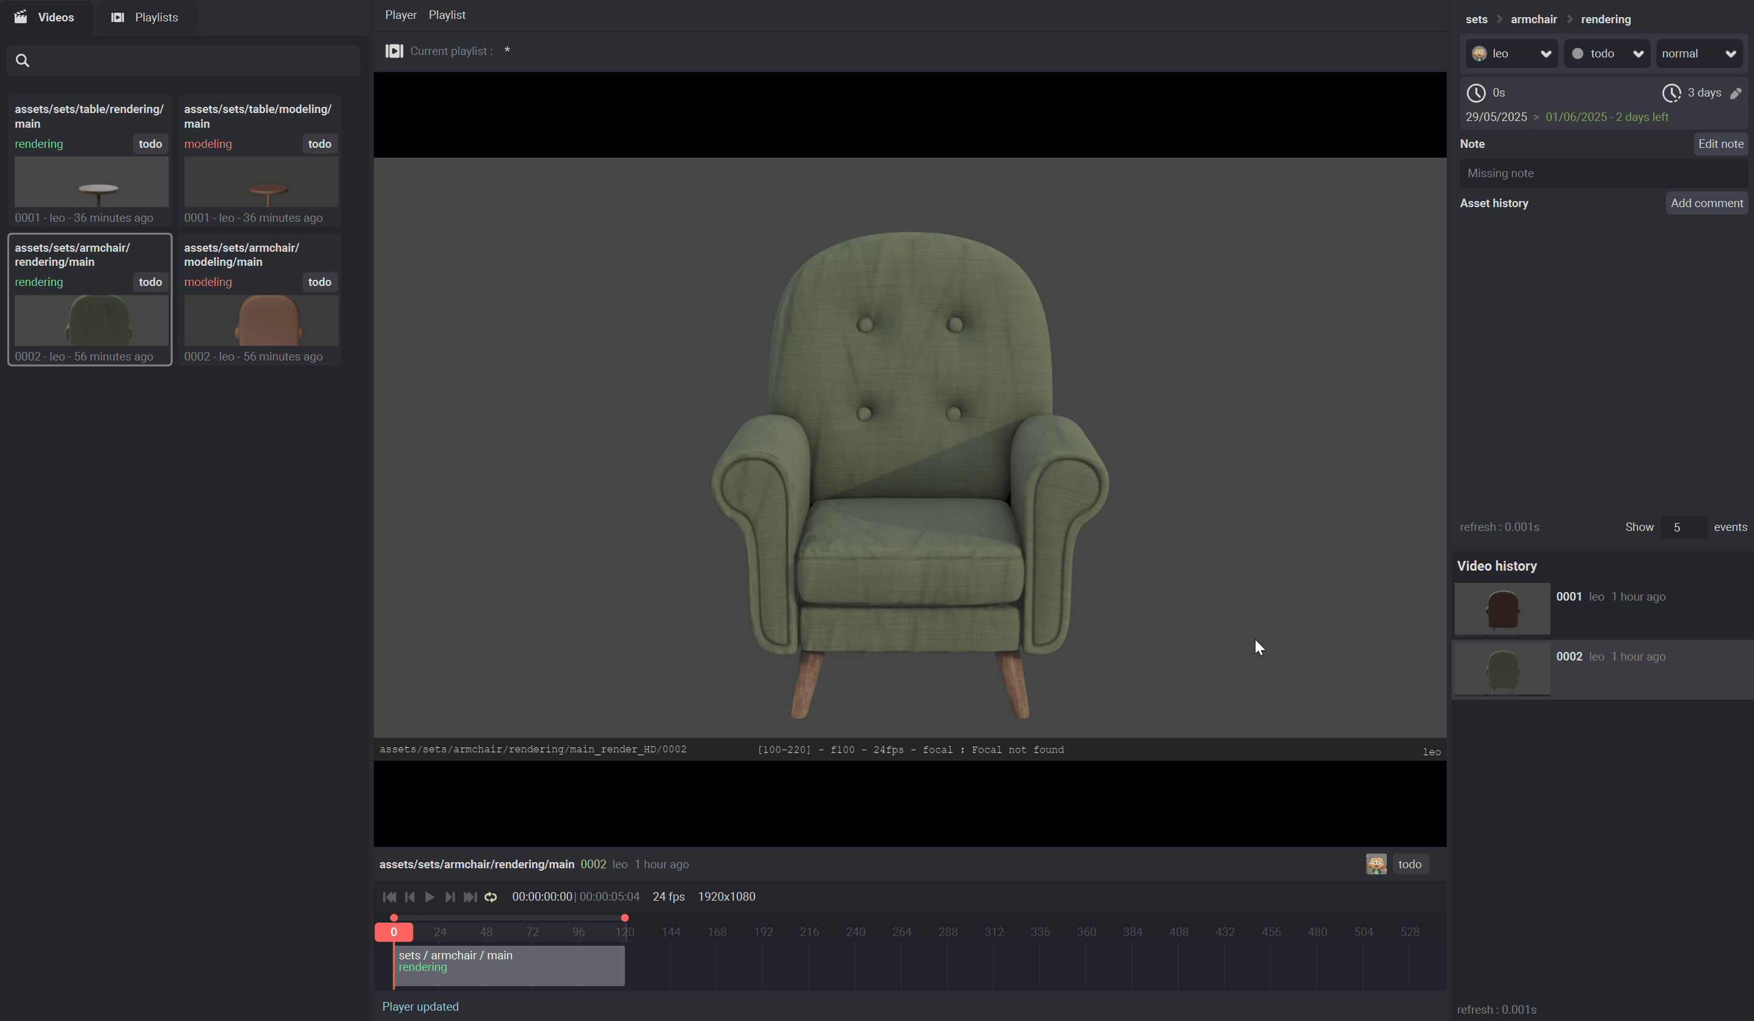Expand the todo status dropdown
Image resolution: width=1754 pixels, height=1021 pixels.
[x=1606, y=54]
